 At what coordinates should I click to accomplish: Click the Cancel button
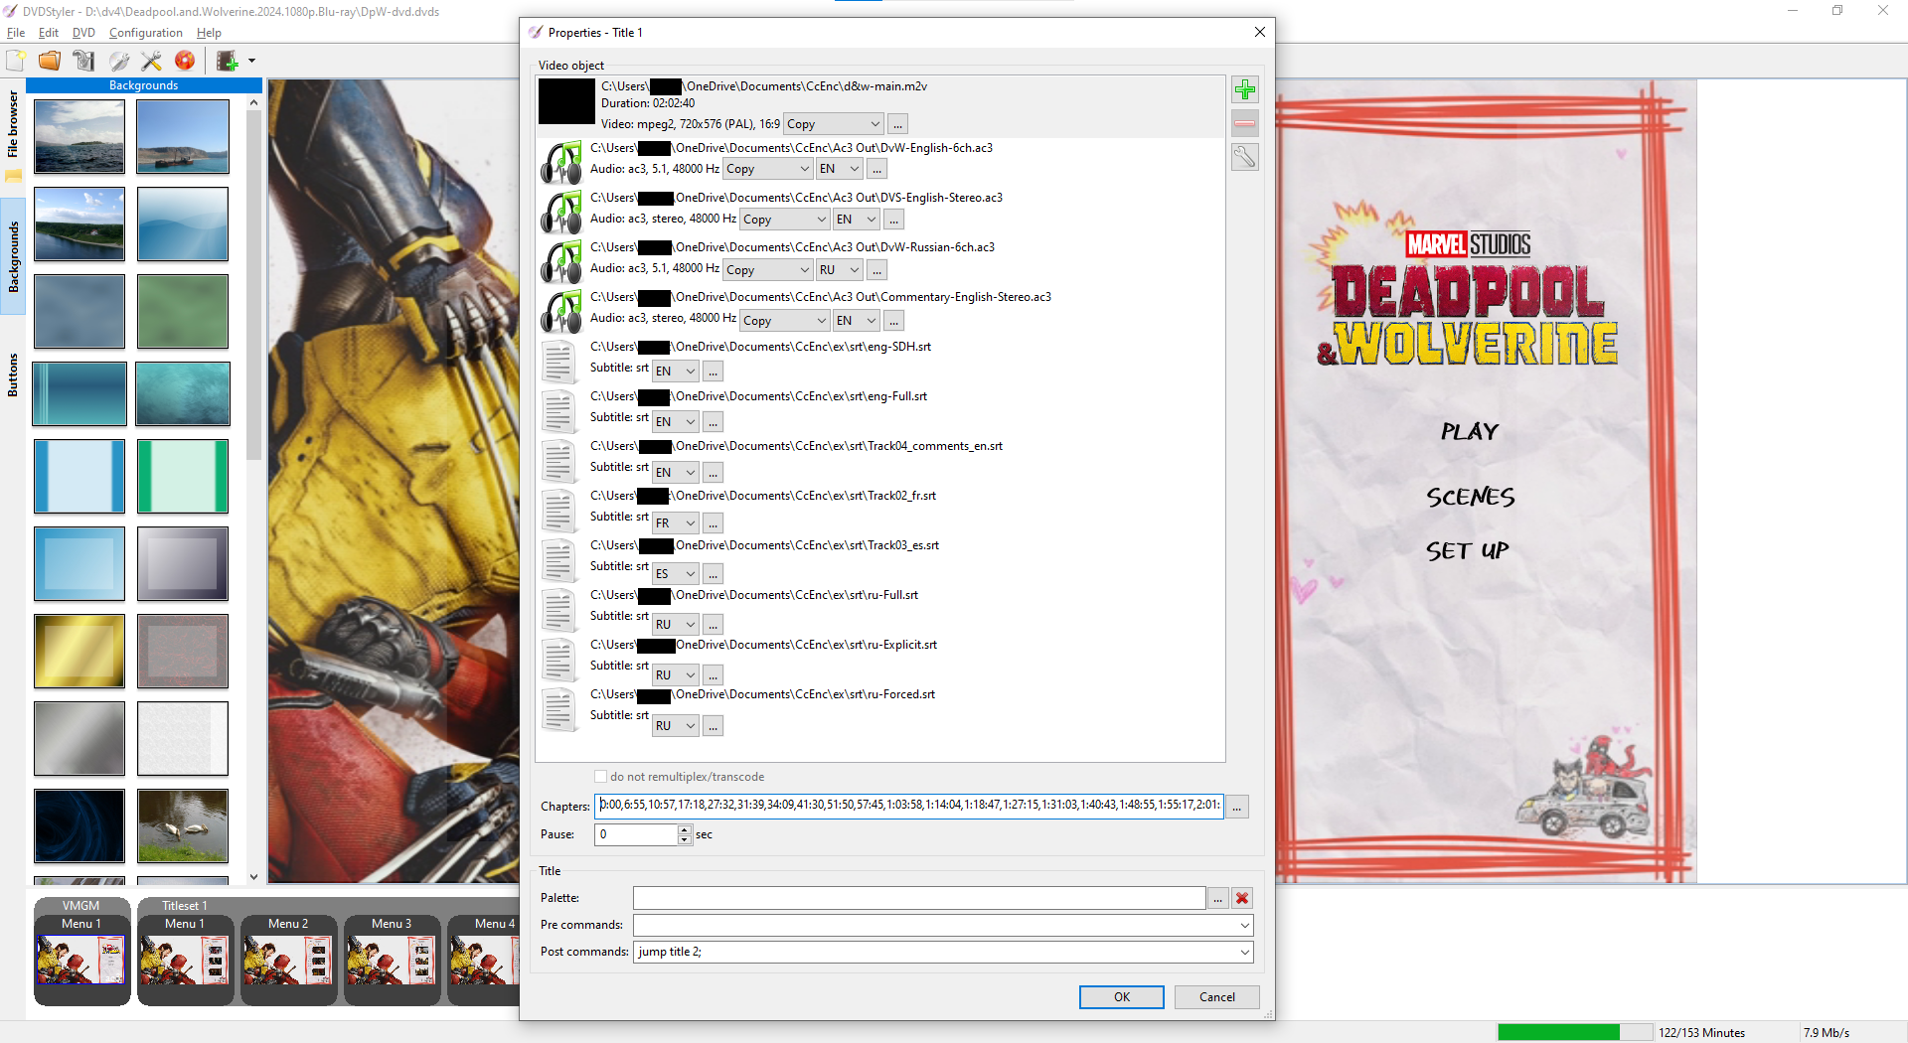[x=1216, y=997]
